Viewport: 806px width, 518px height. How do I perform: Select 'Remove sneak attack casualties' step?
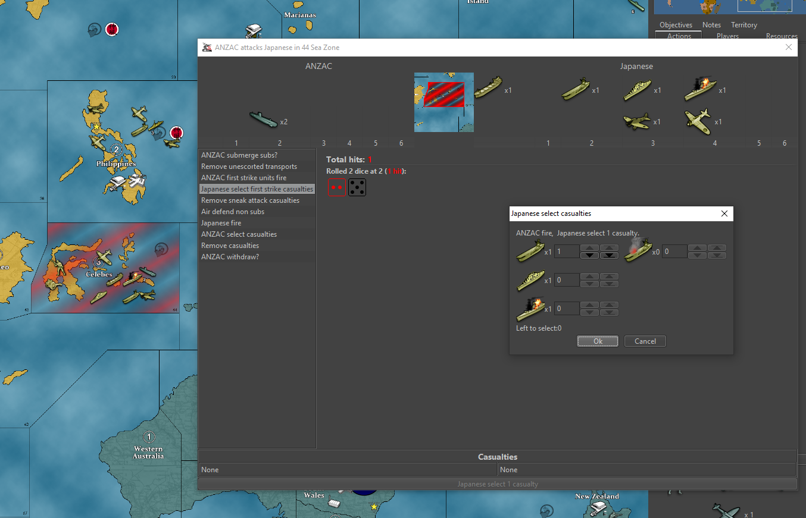pos(257,200)
